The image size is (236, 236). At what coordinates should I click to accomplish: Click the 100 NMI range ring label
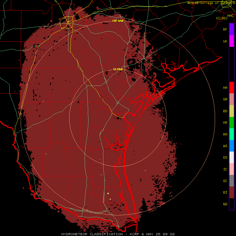pyautogui.click(x=118, y=21)
